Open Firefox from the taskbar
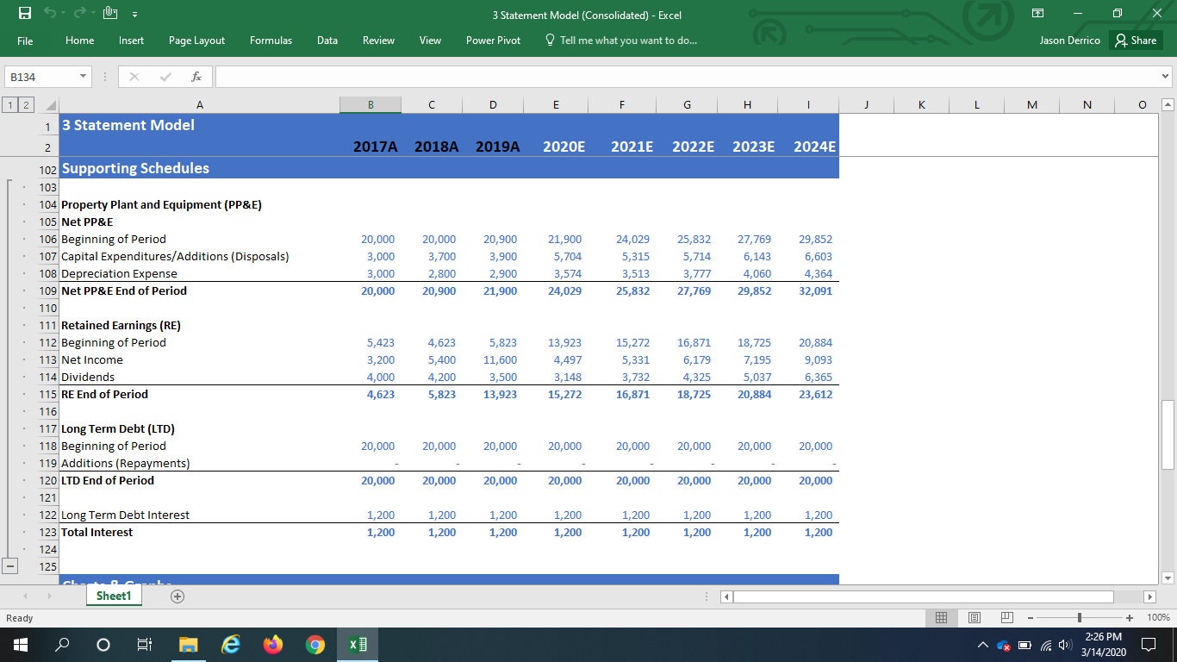Viewport: 1177px width, 662px height. coord(273,644)
